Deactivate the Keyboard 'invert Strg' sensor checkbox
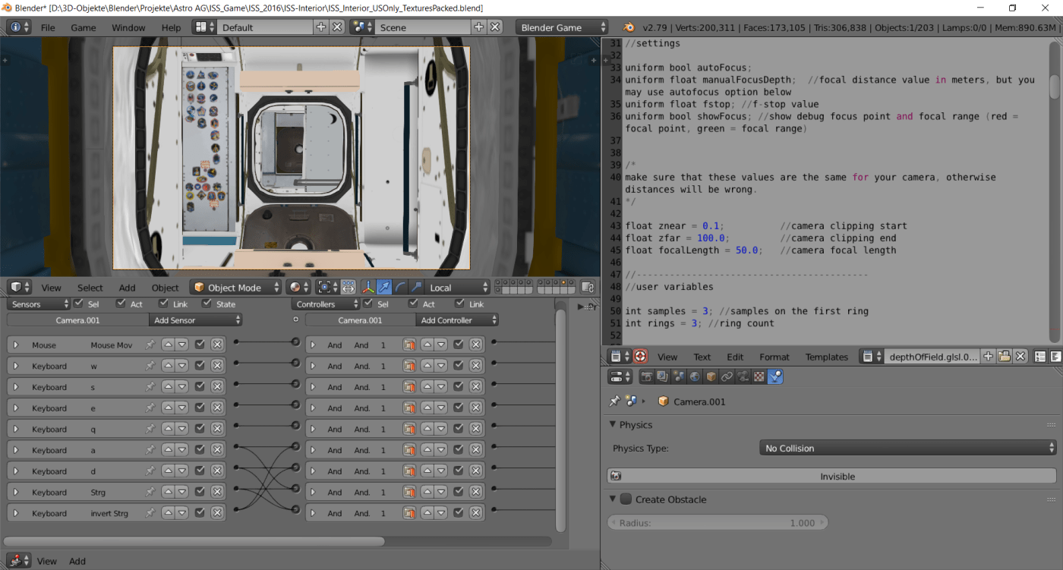This screenshot has width=1063, height=570. pos(200,513)
